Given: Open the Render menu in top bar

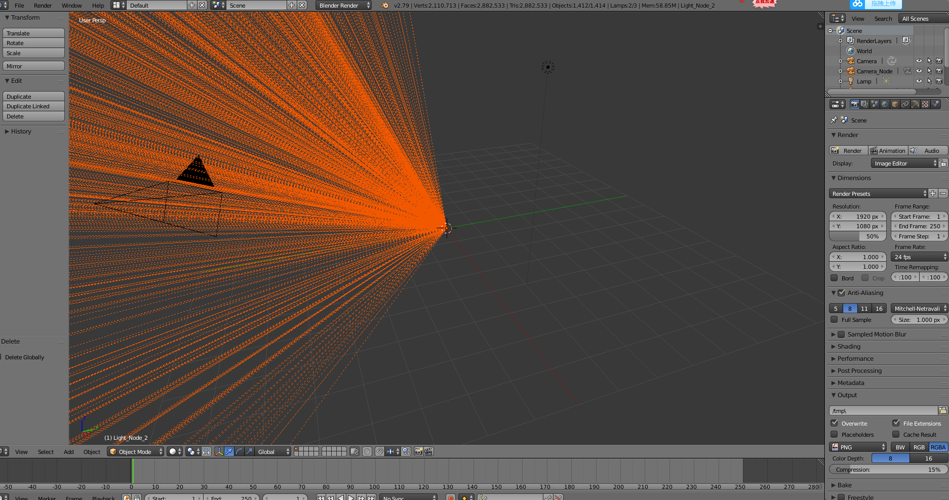Looking at the screenshot, I should (x=43, y=5).
